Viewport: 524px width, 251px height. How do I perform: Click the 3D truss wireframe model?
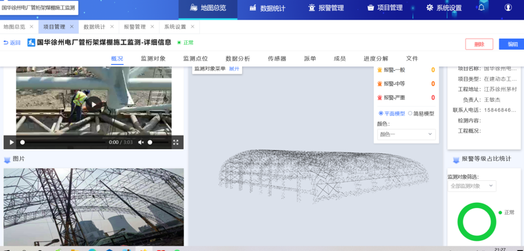pos(324,175)
